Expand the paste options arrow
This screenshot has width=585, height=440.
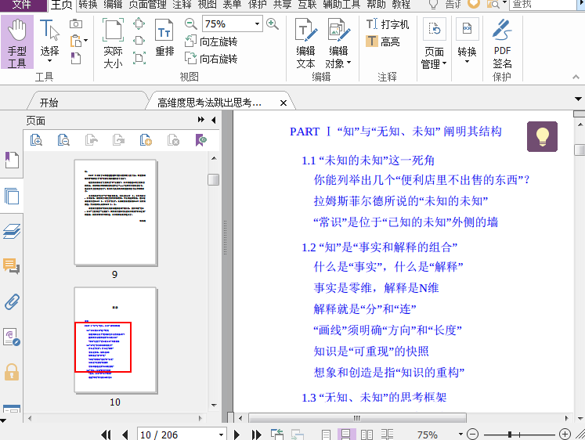pos(86,40)
